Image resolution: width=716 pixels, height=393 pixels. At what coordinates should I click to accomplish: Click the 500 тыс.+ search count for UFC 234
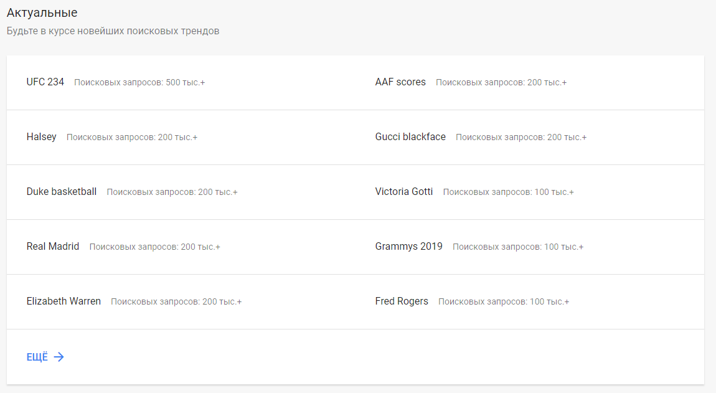(x=139, y=83)
